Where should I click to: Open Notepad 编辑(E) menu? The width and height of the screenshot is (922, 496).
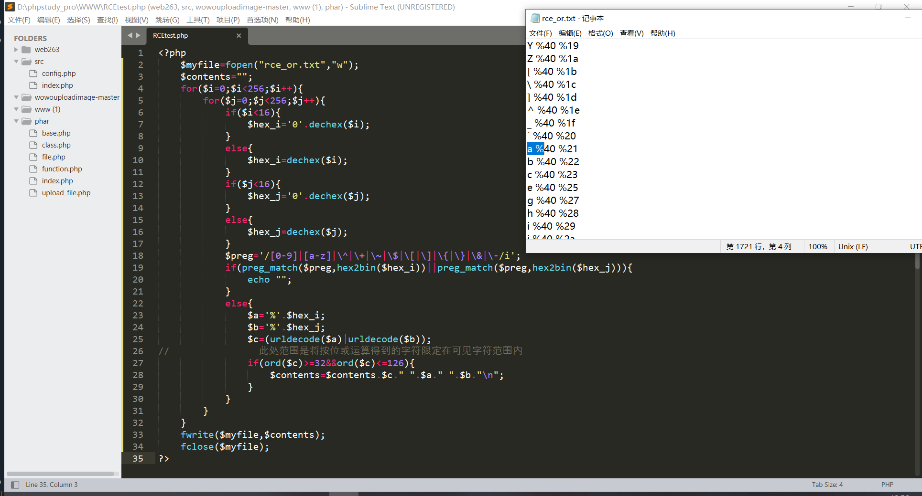(x=570, y=33)
